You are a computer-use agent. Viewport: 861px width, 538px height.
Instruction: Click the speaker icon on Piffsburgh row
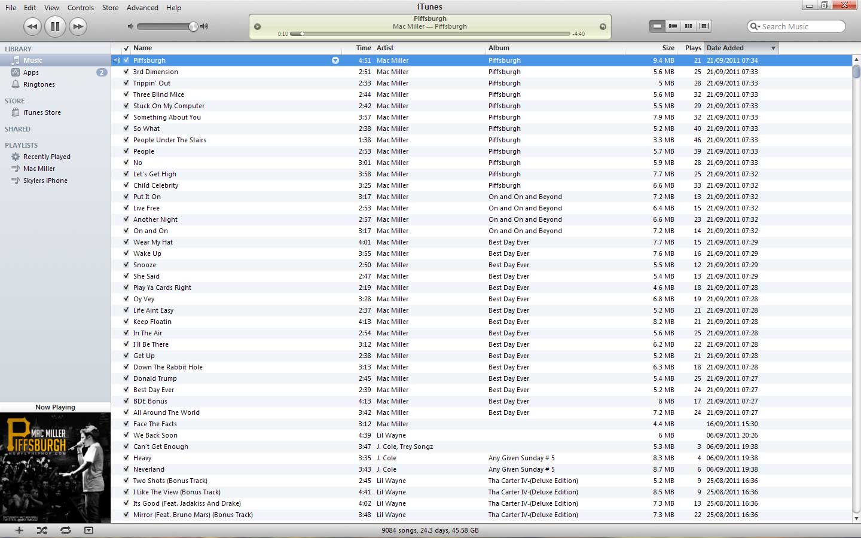click(117, 60)
